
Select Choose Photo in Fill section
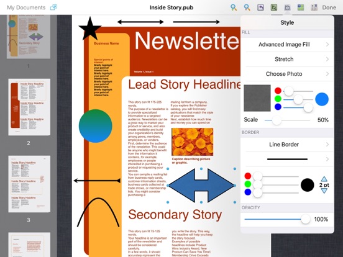point(287,74)
